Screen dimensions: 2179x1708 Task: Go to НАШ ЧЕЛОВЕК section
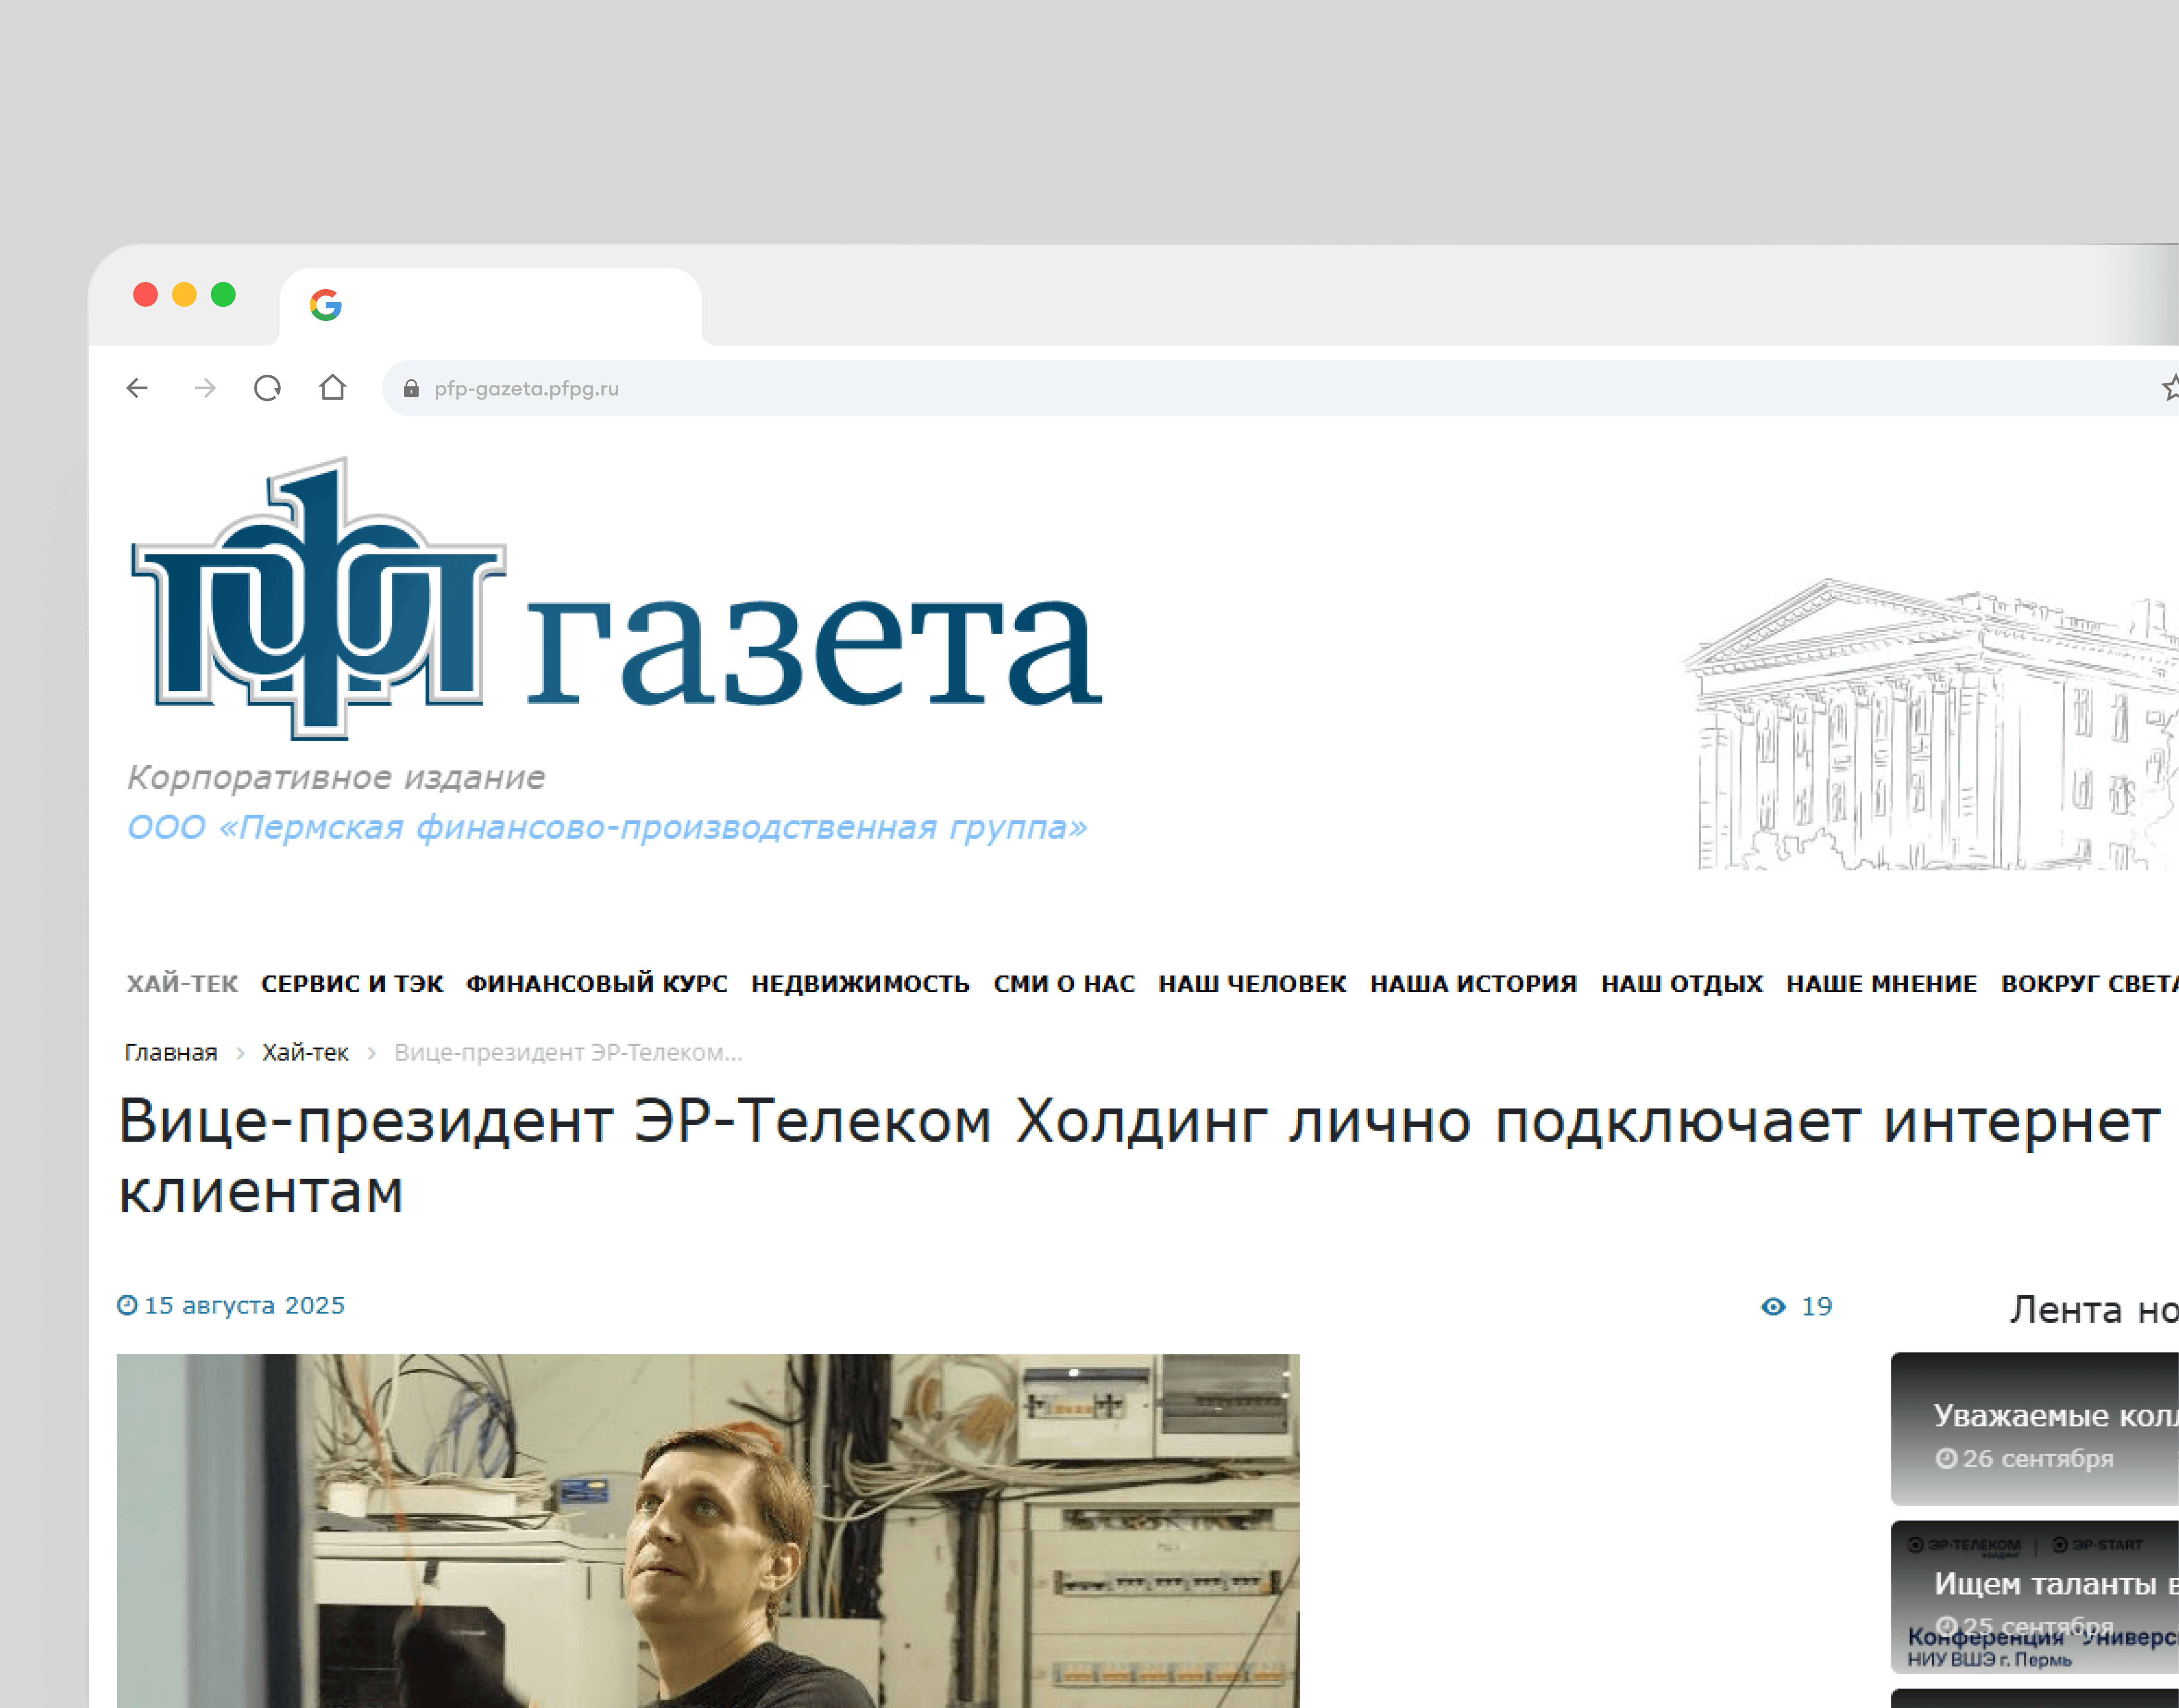tap(1251, 984)
